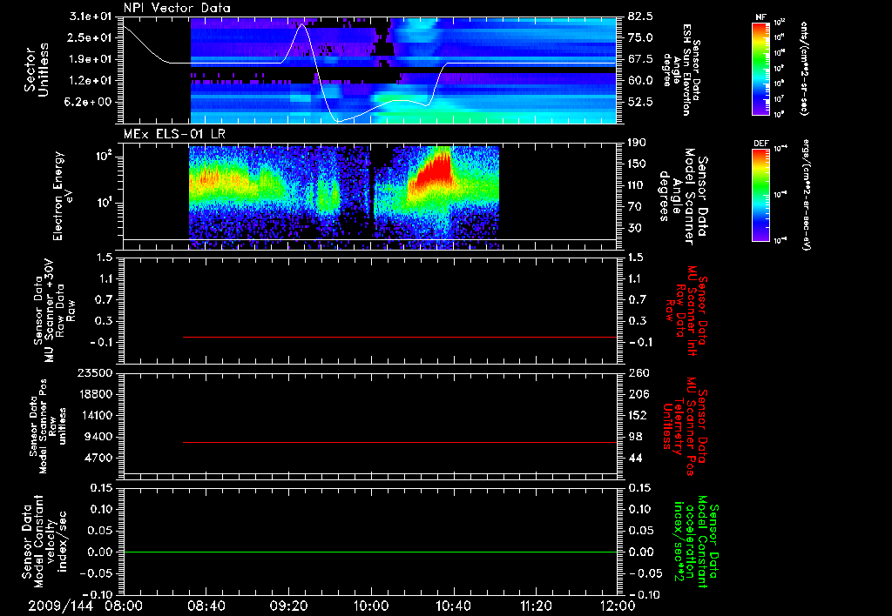Viewport: 892px width, 616px height.
Task: Click the red 'MU Scanner Pos Telemetry' label
Action: point(685,426)
